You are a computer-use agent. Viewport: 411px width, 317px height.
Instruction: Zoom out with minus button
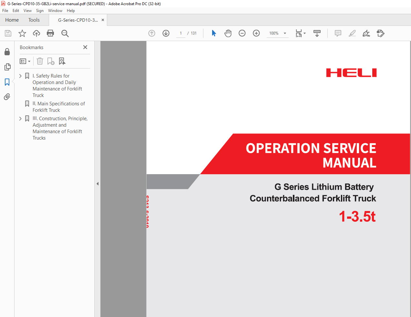coord(242,33)
